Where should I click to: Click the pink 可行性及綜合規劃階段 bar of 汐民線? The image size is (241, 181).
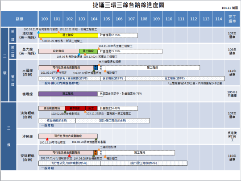coord(68,136)
